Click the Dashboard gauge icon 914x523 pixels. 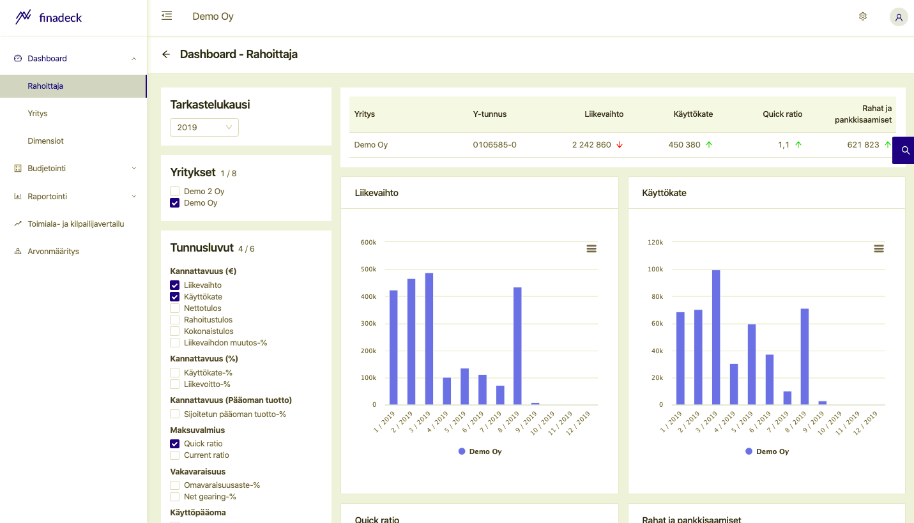point(18,58)
